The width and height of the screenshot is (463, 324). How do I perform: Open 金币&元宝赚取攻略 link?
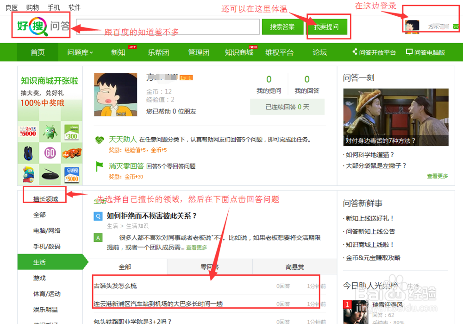[x=373, y=258]
